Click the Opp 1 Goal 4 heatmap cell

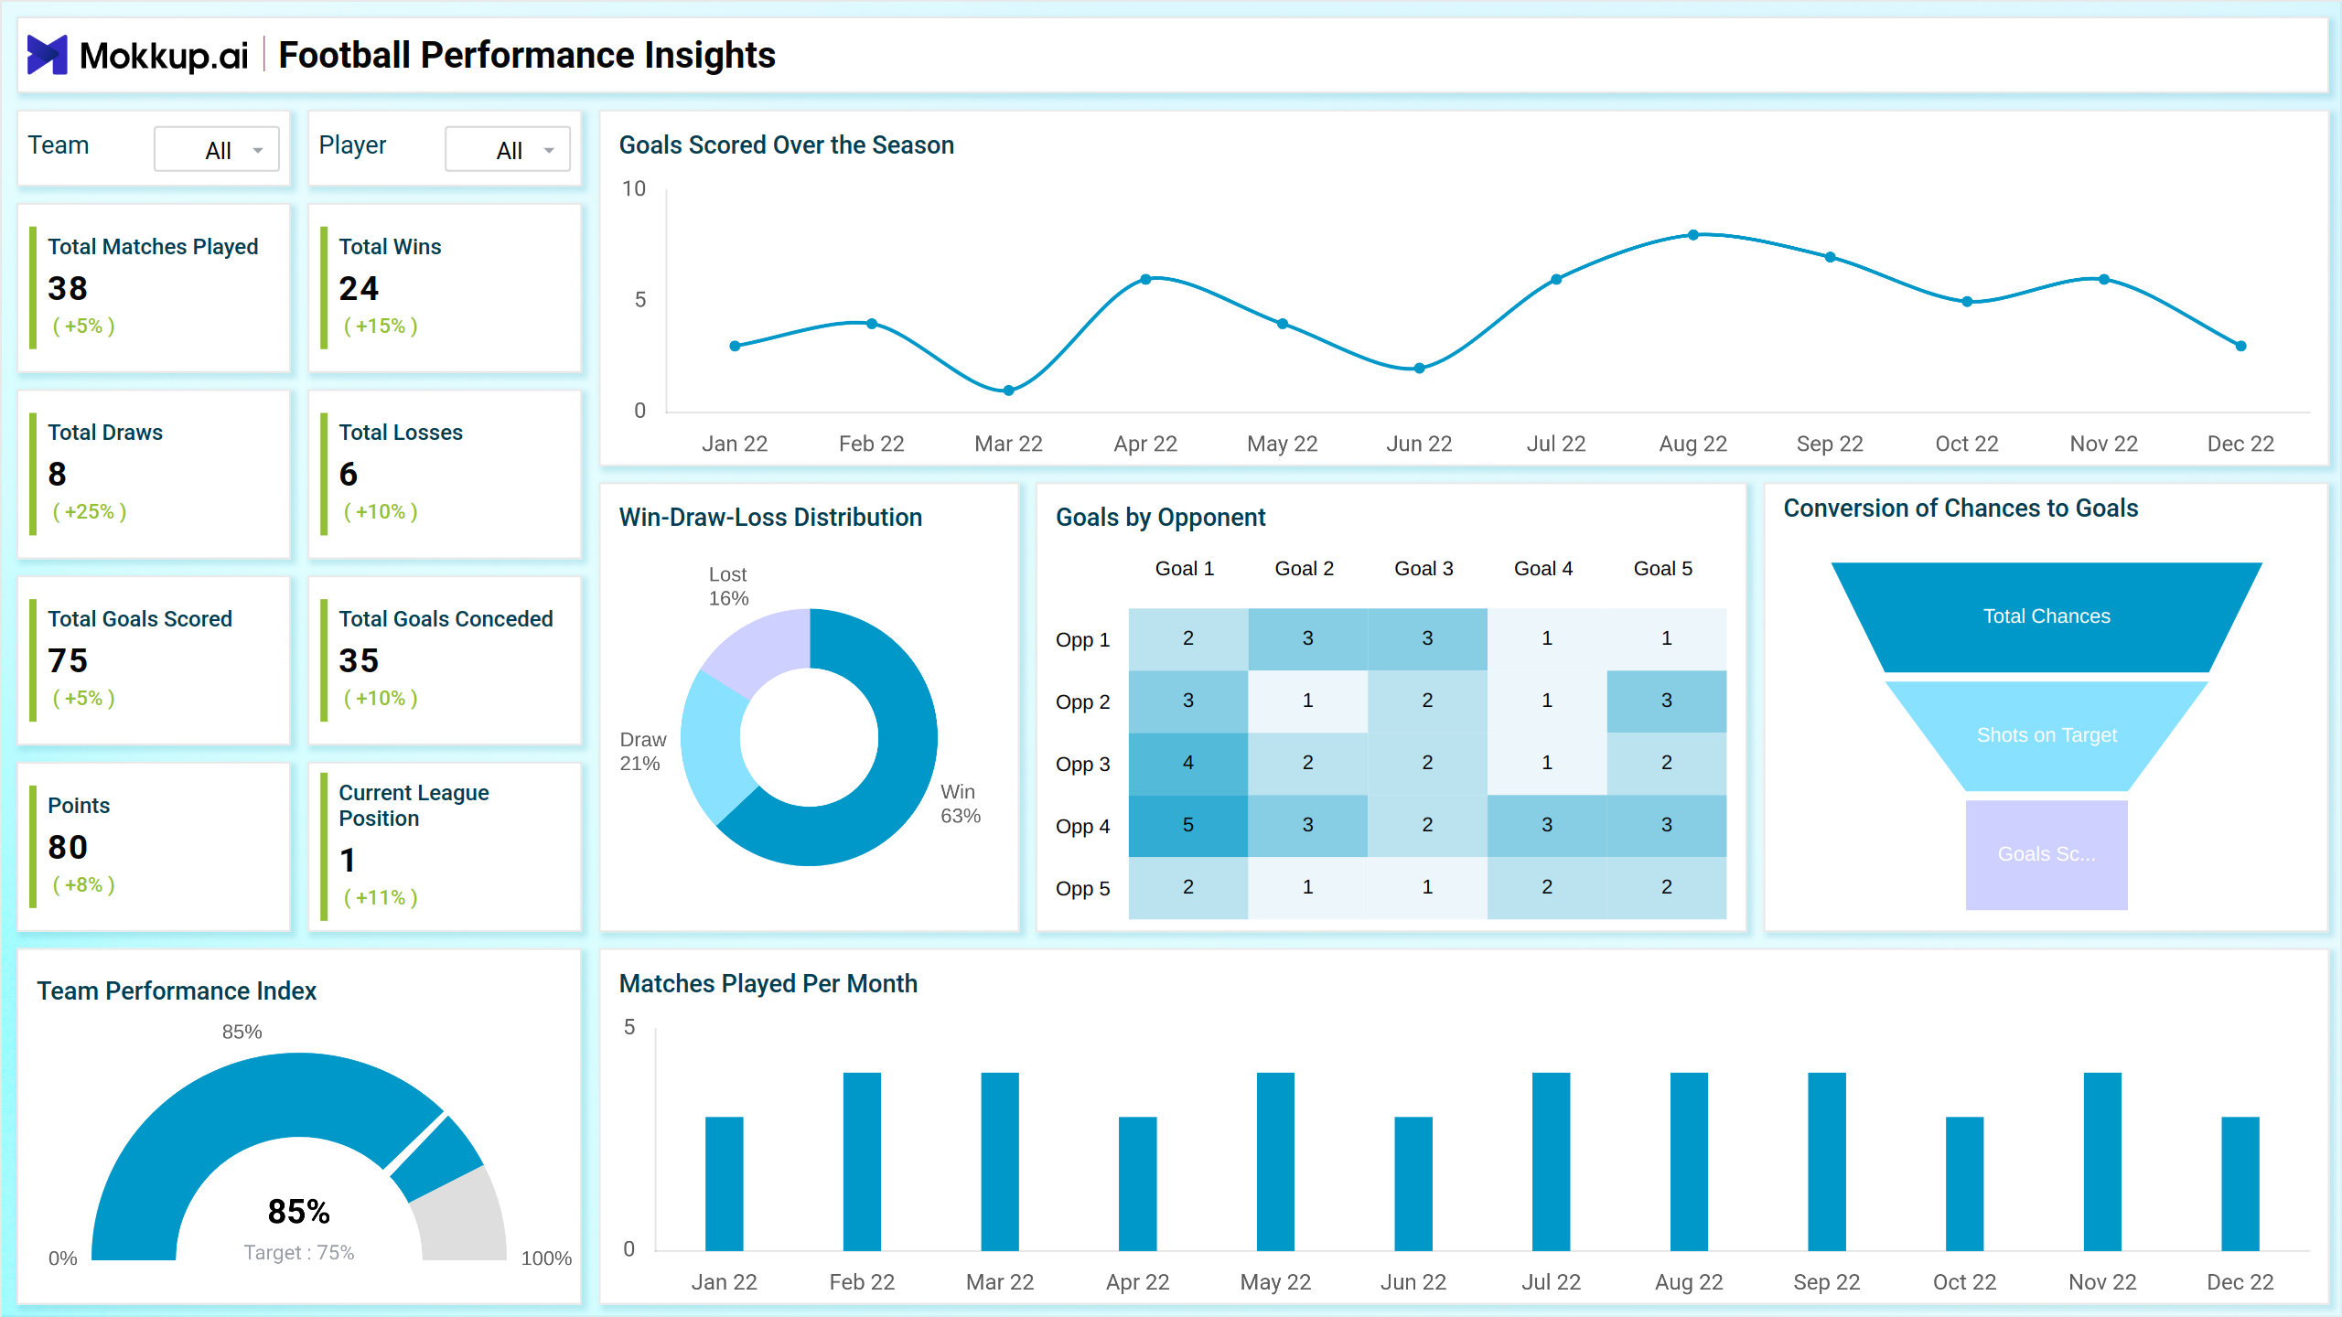pos(1546,638)
